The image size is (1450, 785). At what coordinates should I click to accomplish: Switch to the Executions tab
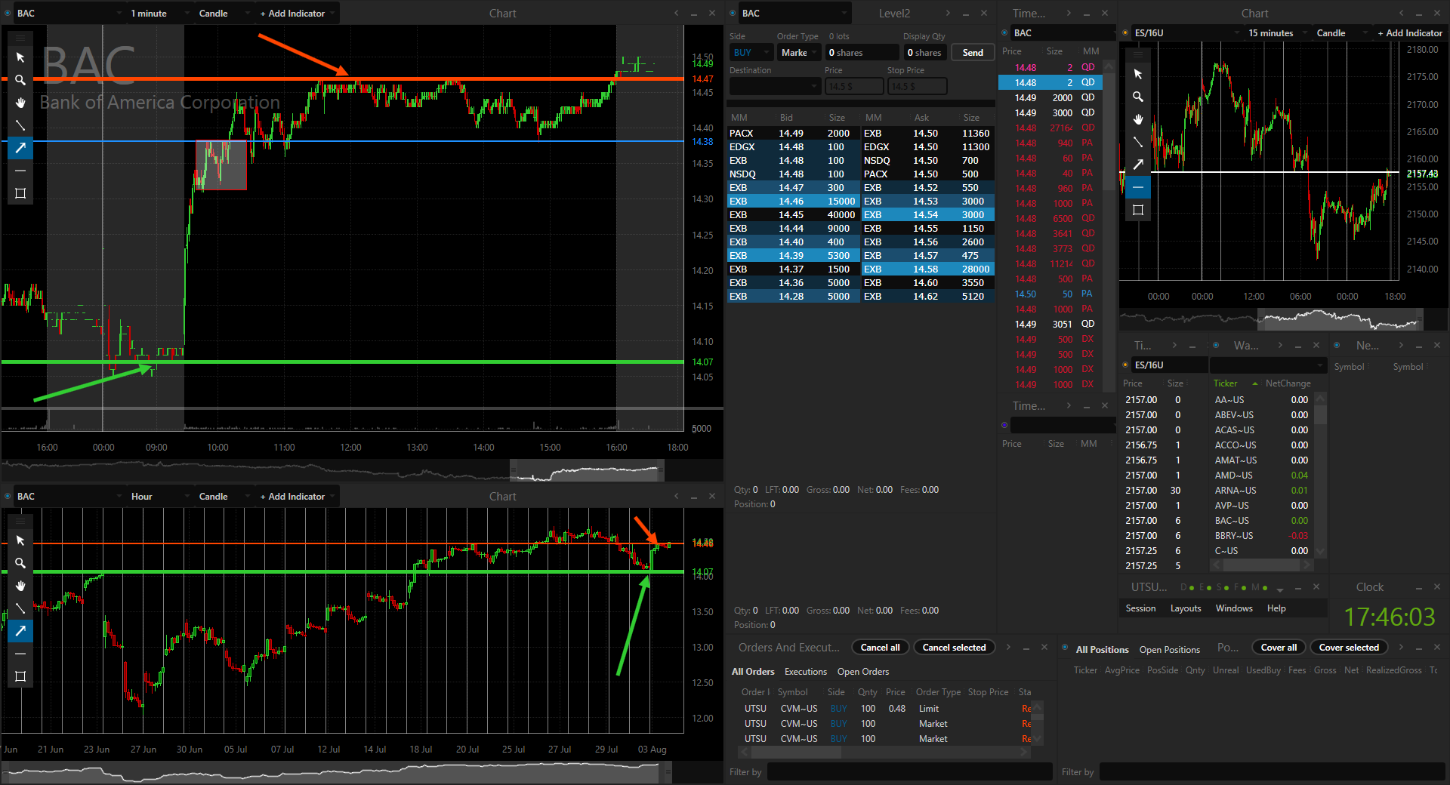click(806, 672)
